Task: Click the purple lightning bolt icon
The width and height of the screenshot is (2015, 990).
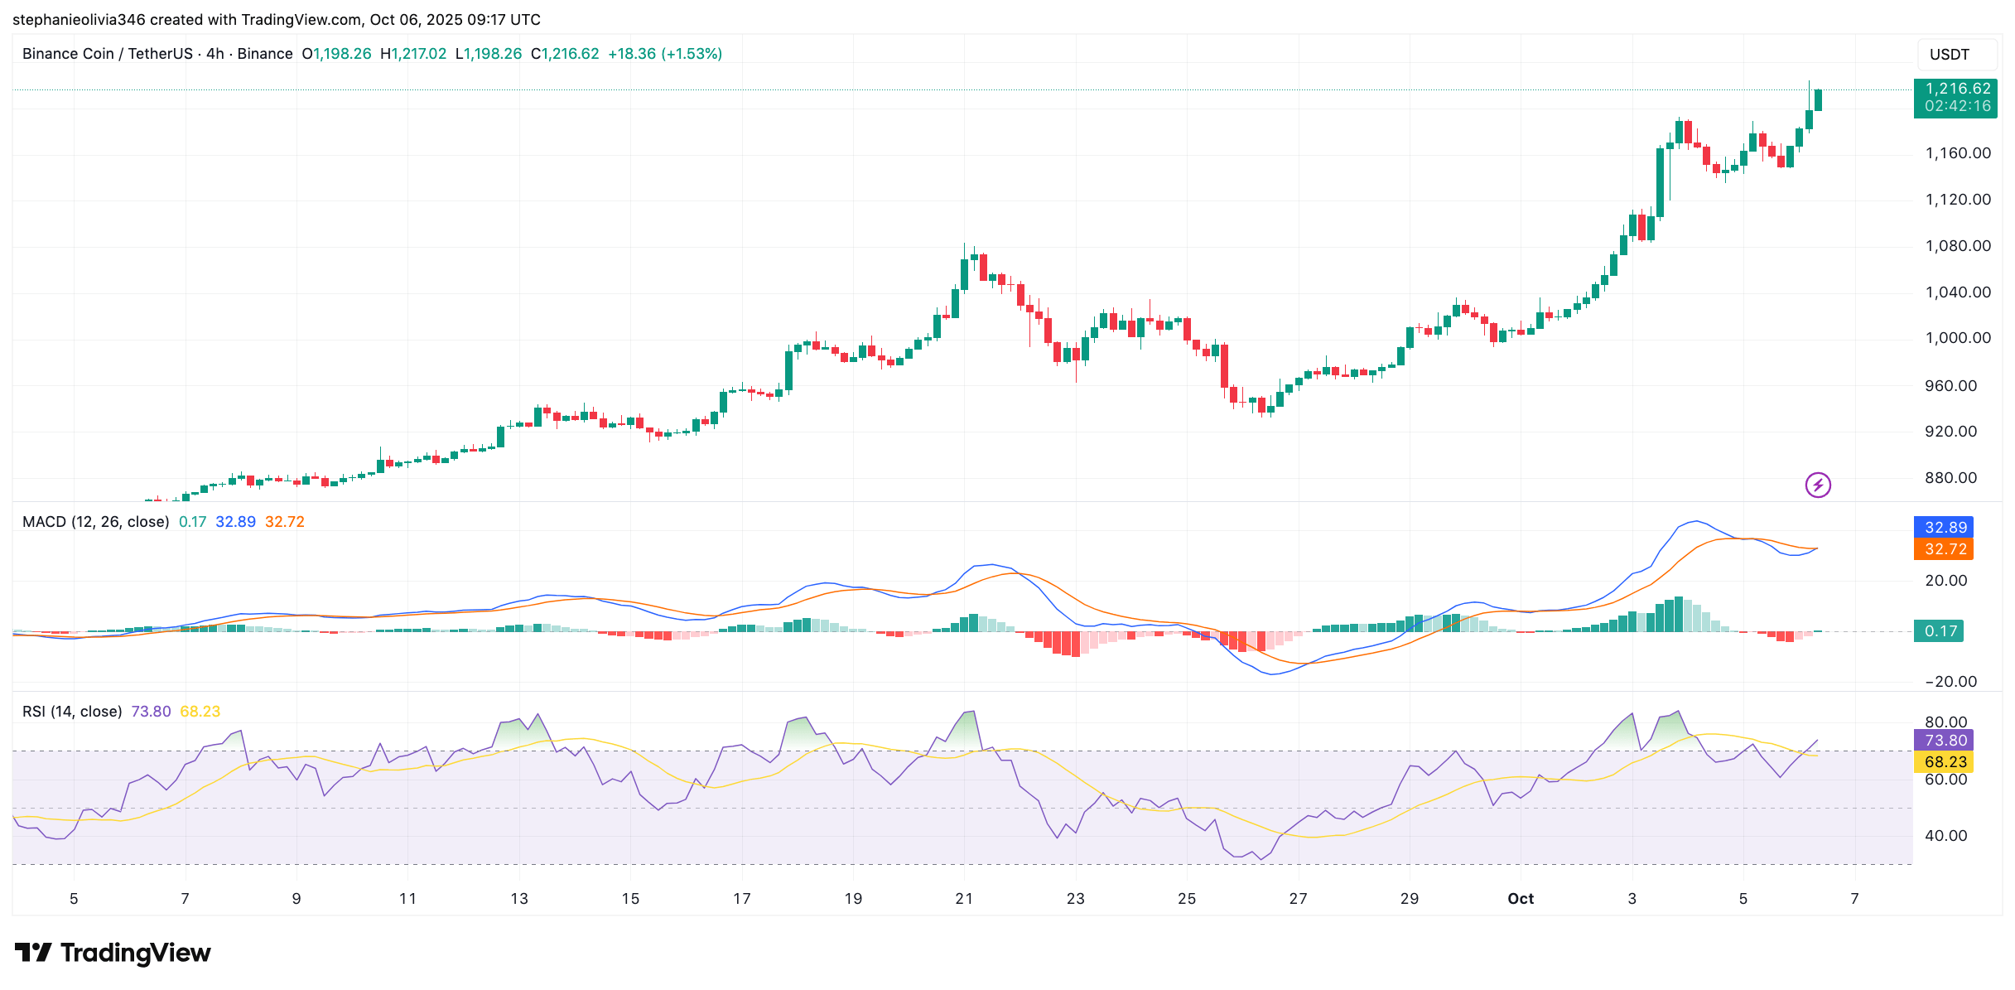Action: pyautogui.click(x=1818, y=485)
